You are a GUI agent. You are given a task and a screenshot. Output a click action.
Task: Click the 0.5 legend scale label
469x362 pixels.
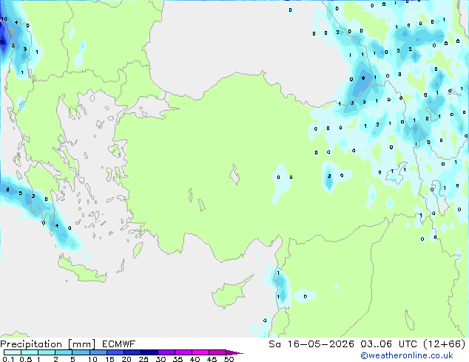pos(25,359)
